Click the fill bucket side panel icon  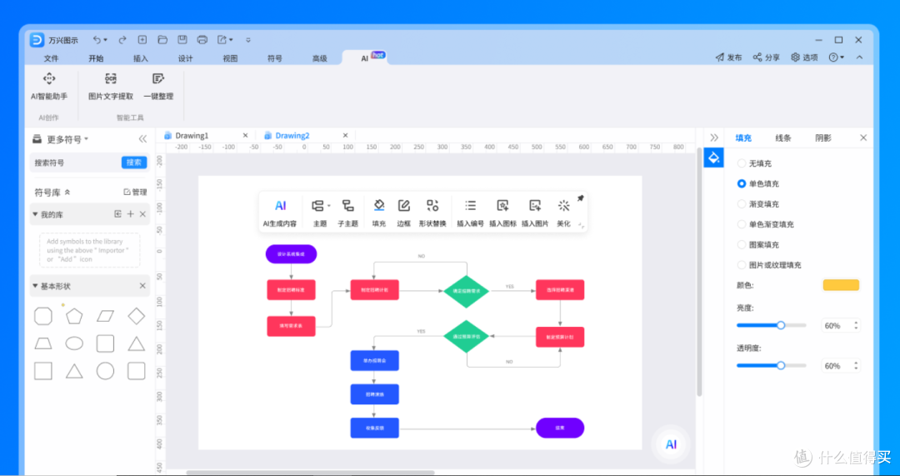[x=713, y=158]
